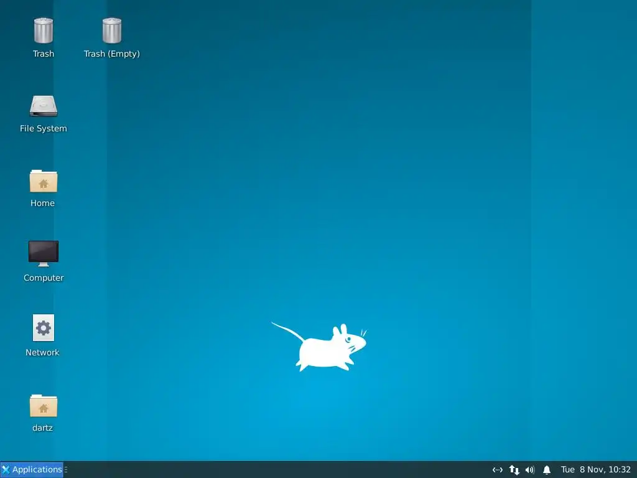Select the dartz folder icon
The image size is (637, 478).
point(44,406)
